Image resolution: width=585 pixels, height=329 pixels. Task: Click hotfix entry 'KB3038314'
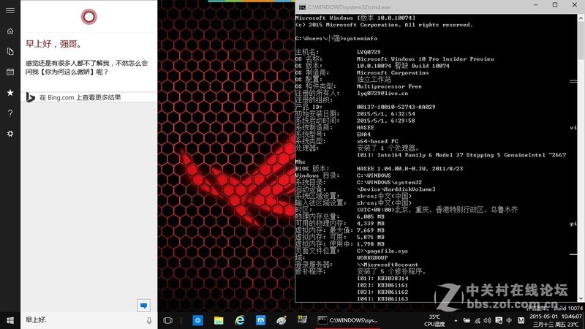393,279
